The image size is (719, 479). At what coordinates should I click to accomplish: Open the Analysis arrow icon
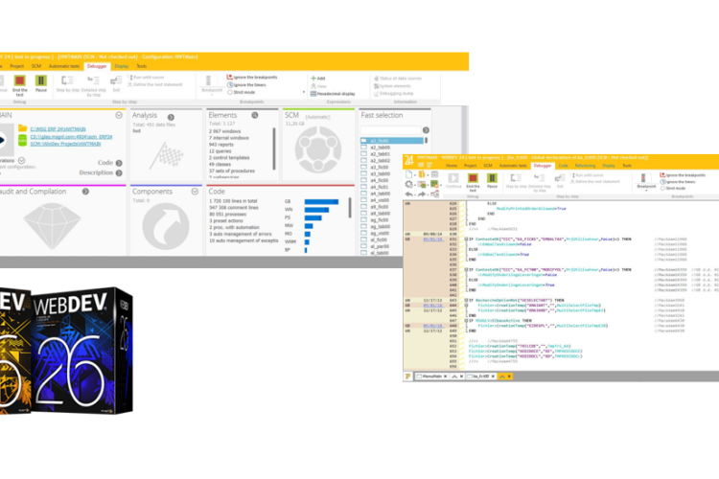171,117
